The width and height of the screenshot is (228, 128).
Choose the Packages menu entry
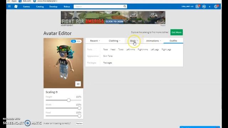[108, 63]
